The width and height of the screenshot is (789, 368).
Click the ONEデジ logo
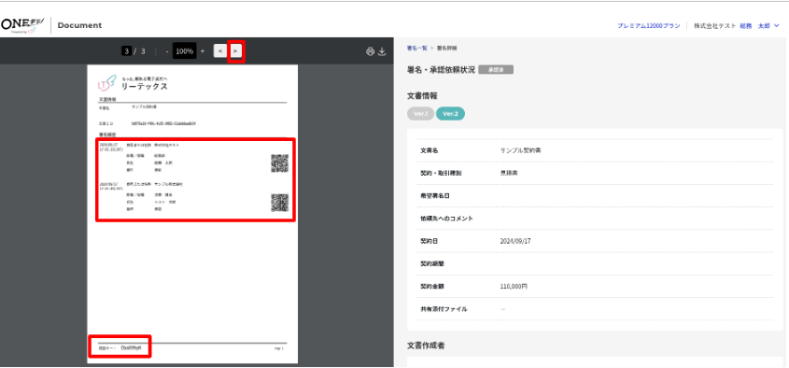[x=22, y=25]
